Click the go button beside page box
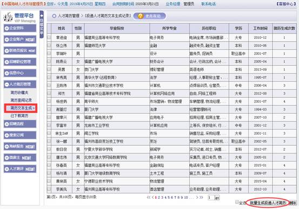The image size is (299, 209). tap(217, 198)
